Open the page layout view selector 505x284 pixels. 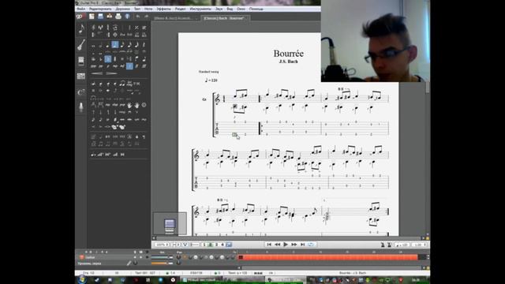point(176,245)
